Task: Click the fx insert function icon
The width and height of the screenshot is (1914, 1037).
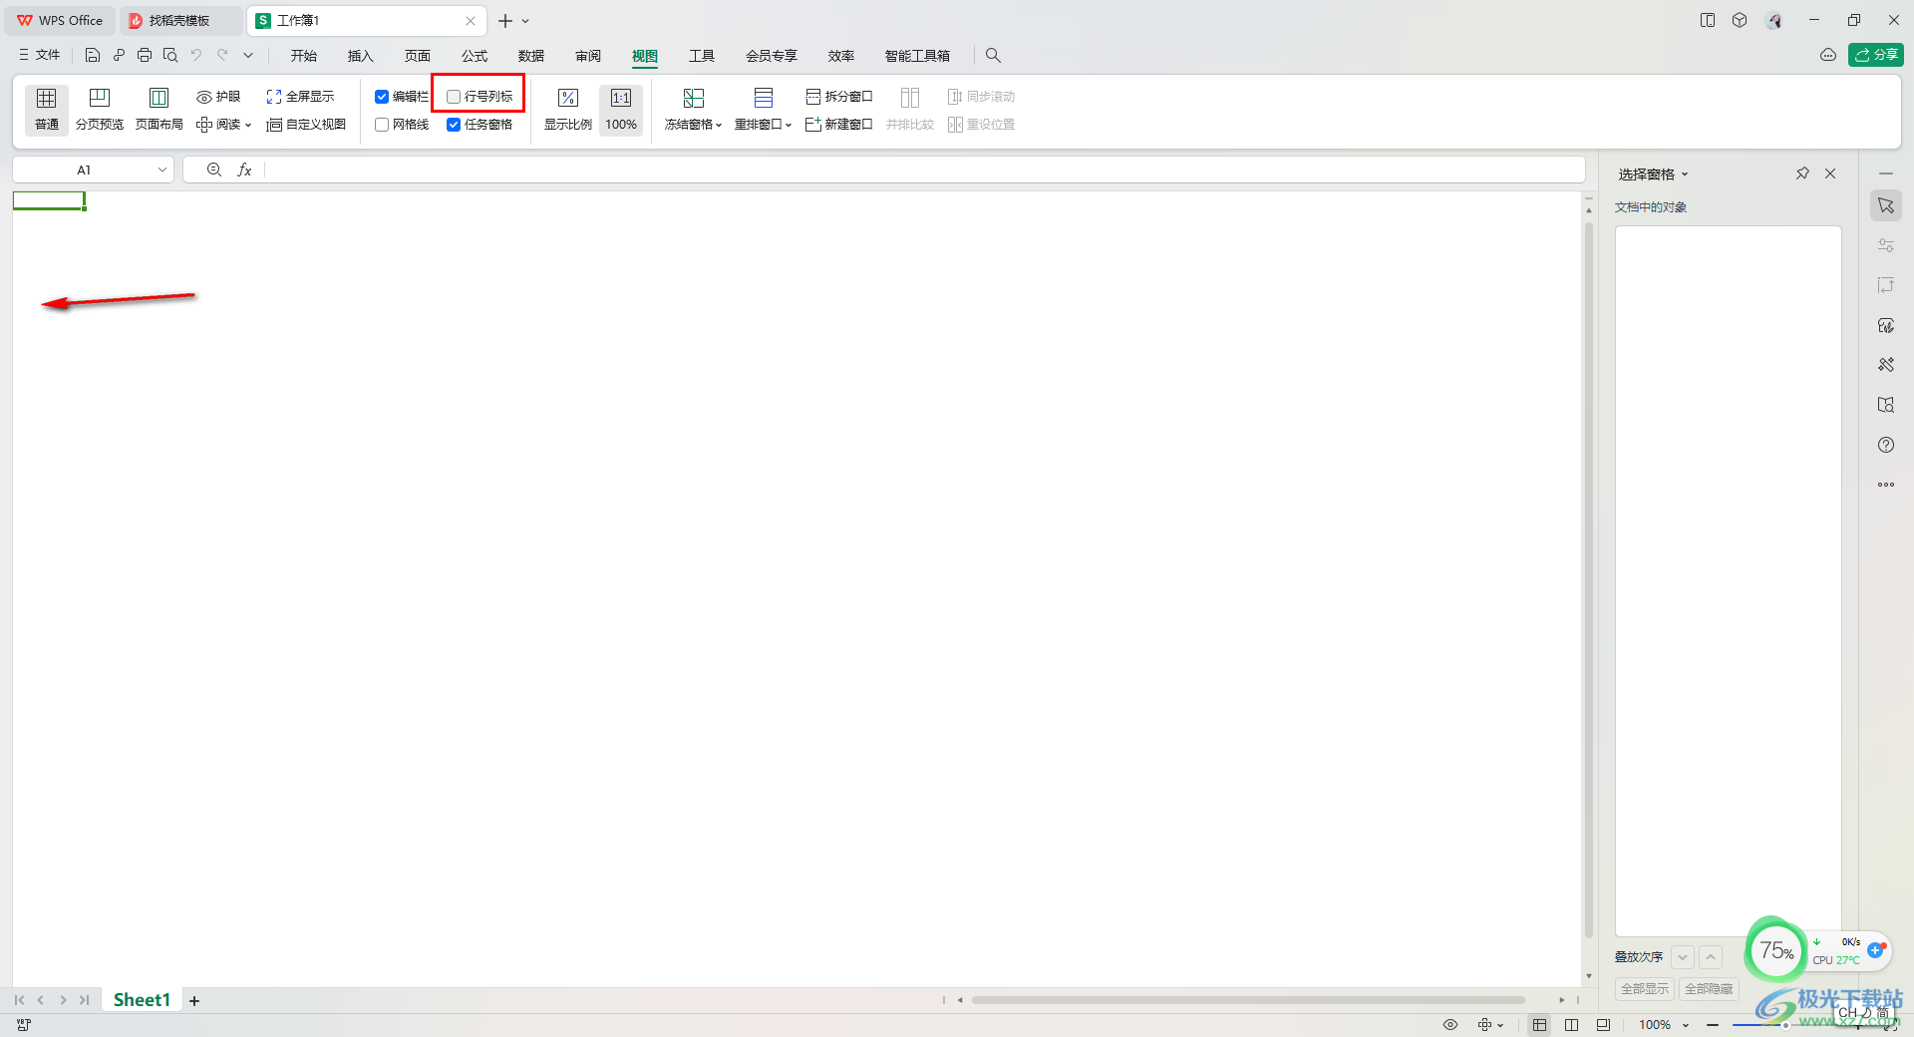Action: [x=244, y=171]
